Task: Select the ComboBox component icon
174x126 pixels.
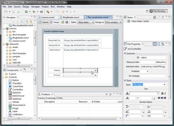Action: point(10,89)
